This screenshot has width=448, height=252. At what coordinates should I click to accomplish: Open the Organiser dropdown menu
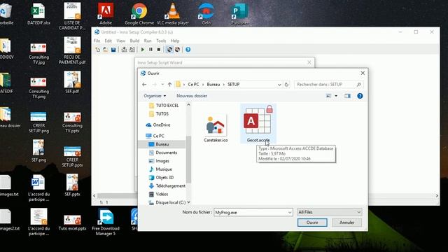[155, 96]
